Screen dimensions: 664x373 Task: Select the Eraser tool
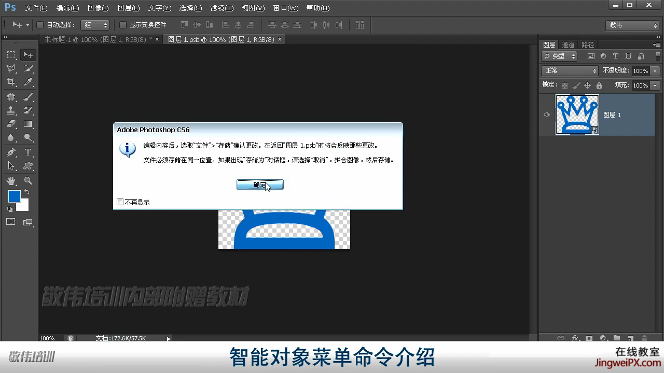tap(11, 124)
